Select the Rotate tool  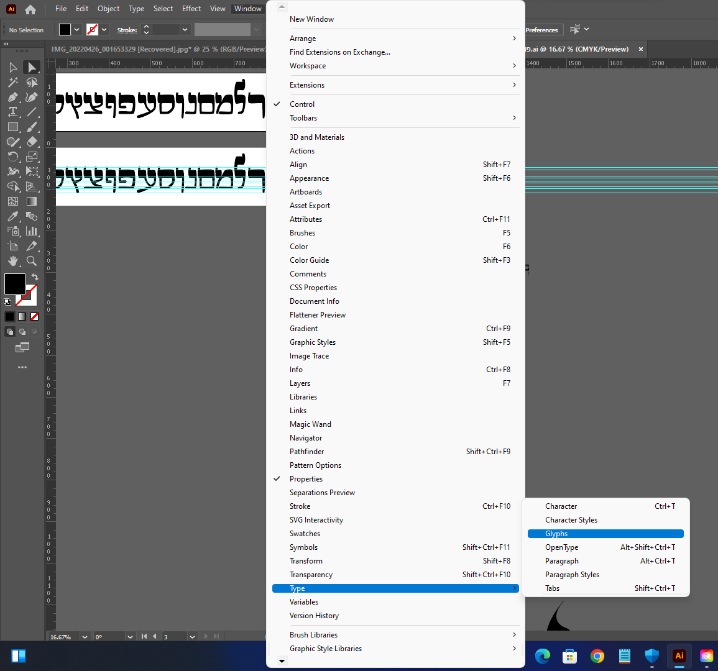pos(13,157)
